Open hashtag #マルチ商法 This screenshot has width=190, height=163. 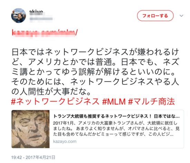[x=151, y=101]
